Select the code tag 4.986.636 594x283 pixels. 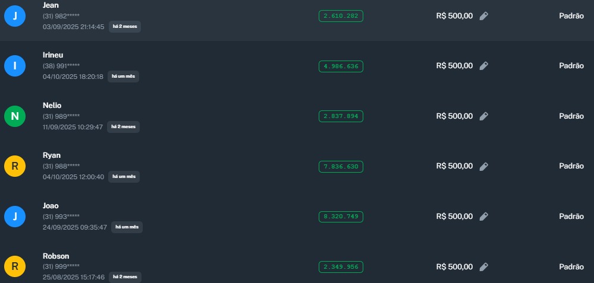(341, 66)
